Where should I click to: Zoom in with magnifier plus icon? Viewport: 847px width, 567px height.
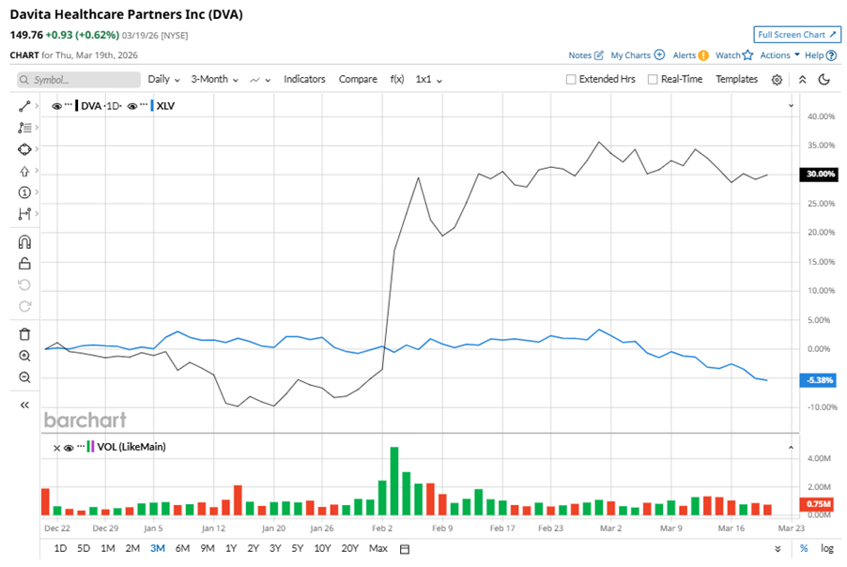pos(24,356)
